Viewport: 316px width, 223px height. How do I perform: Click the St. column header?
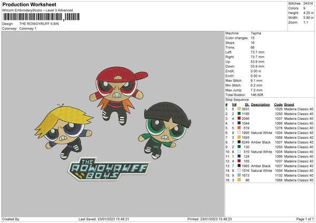pos(247,105)
